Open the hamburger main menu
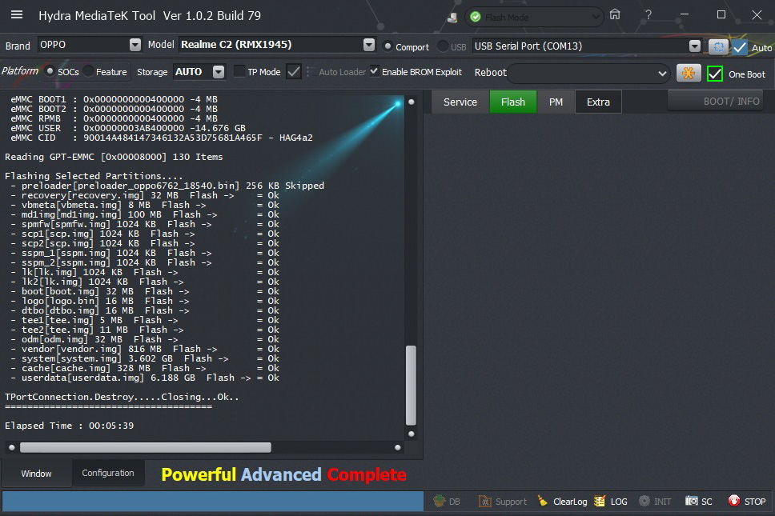Screen dimensions: 775x516 pyautogui.click(x=17, y=15)
